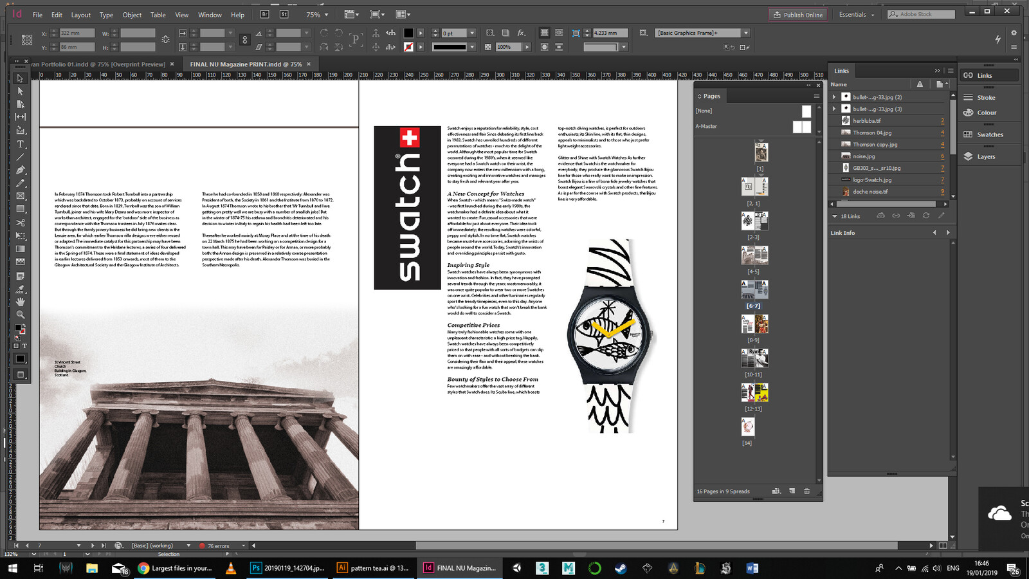Open effects fx button in control bar
Screen dimensions: 1029x579
(522, 33)
